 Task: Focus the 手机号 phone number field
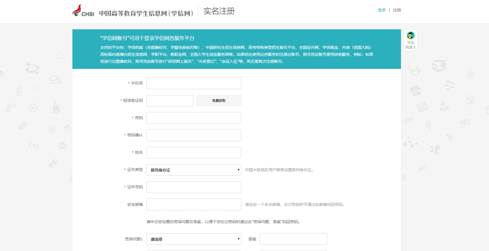193,83
